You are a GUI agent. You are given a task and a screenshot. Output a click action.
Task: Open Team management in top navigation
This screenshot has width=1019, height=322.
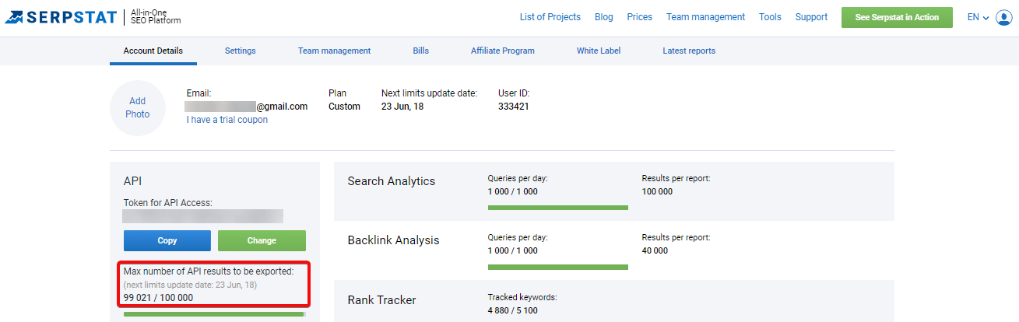[x=705, y=17]
